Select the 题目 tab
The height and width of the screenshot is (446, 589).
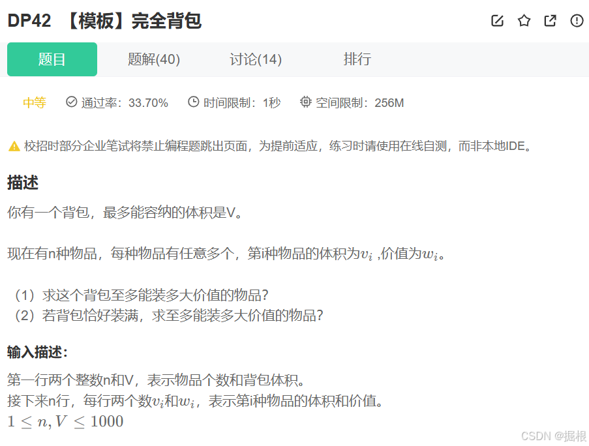point(52,59)
